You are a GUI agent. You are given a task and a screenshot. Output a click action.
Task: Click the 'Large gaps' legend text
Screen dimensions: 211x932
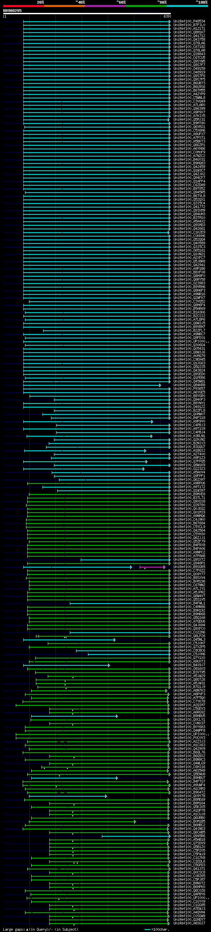tap(14, 929)
